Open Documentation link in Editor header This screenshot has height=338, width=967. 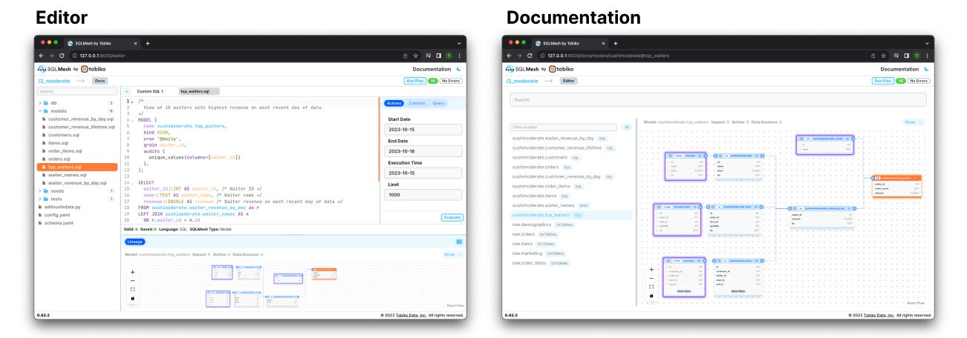pos(432,68)
